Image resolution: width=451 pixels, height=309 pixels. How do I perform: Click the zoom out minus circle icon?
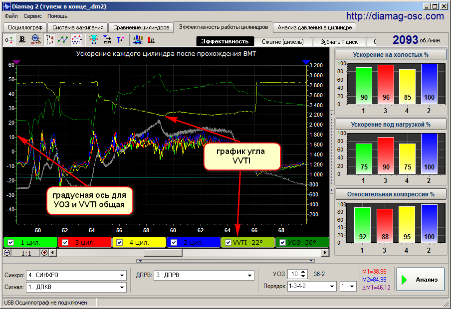click(7, 253)
